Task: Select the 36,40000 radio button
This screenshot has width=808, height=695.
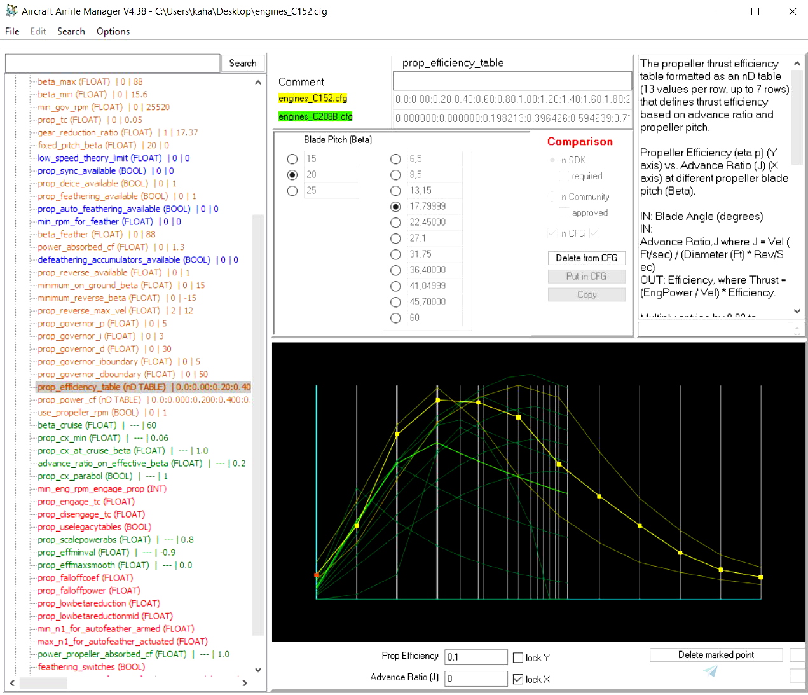Action: tap(395, 270)
